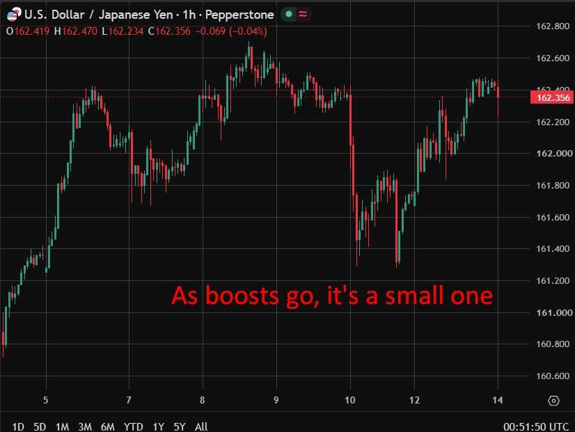575x432 pixels.
Task: Select the 5Y time range
Action: (180, 427)
